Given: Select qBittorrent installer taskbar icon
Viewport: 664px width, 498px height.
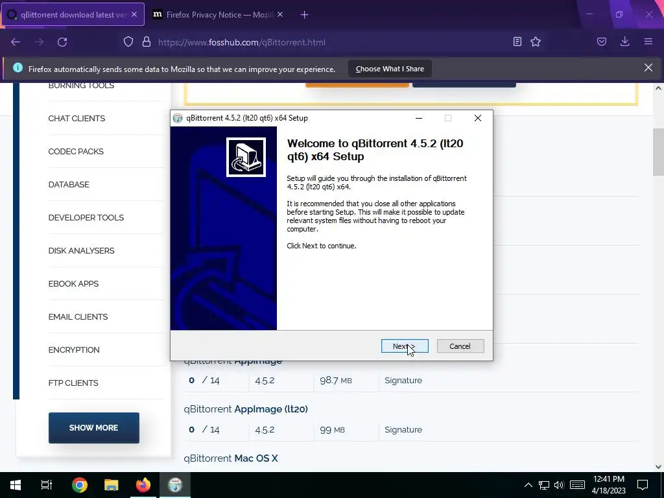Looking at the screenshot, I should tap(175, 485).
